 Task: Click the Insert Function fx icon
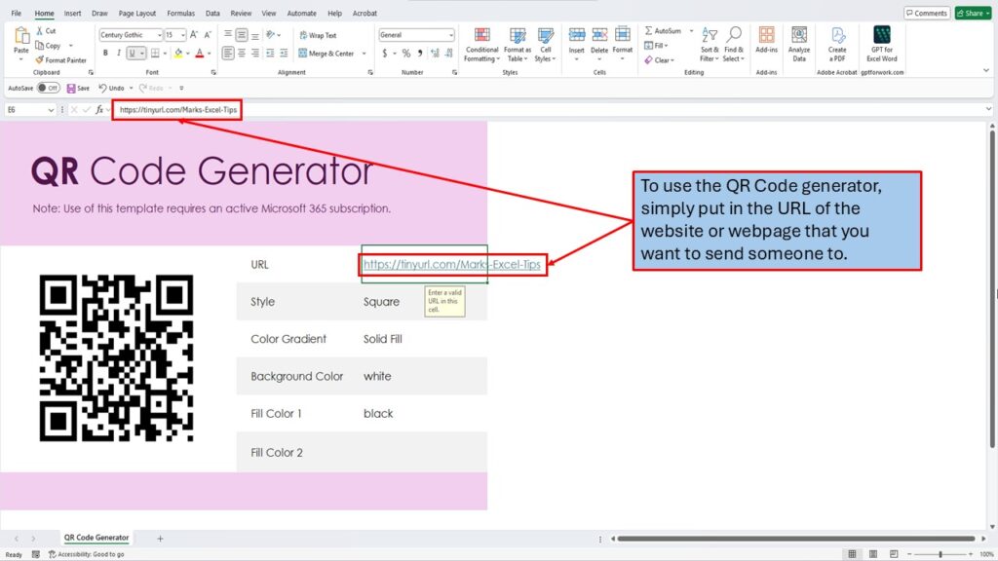point(99,110)
